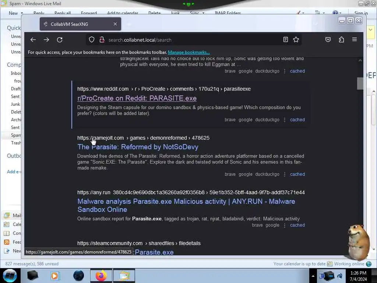Go forward with the browser forward arrow
The image size is (377, 283).
pos(46,40)
